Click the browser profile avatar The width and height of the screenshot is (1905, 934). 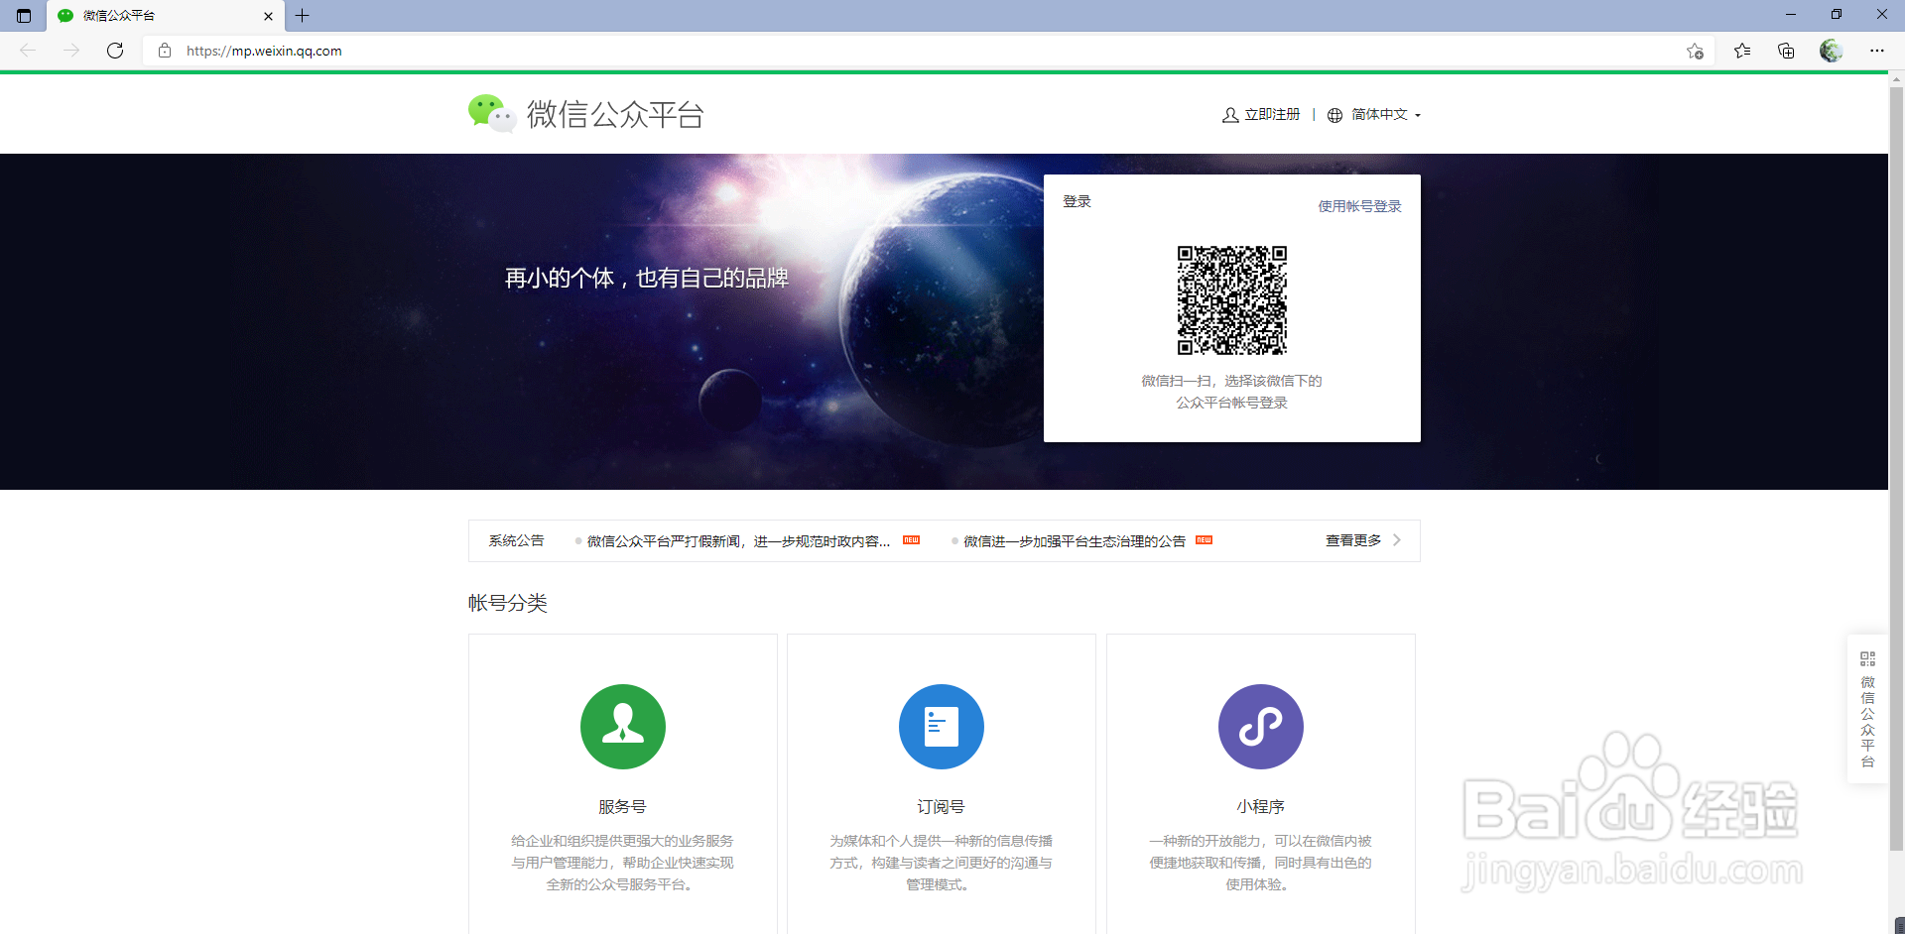[x=1832, y=51]
